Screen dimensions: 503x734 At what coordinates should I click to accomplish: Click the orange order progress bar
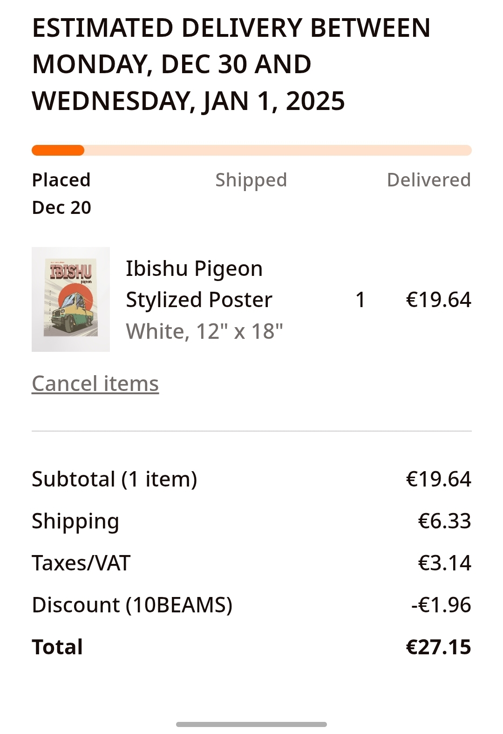251,151
